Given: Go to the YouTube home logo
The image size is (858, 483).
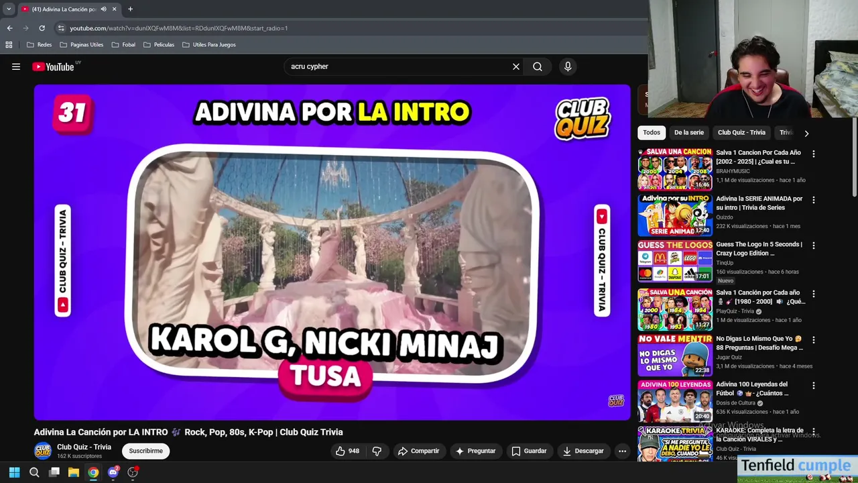Looking at the screenshot, I should [53, 66].
